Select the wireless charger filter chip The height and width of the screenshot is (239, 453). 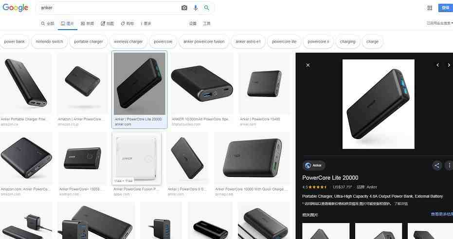click(x=128, y=42)
